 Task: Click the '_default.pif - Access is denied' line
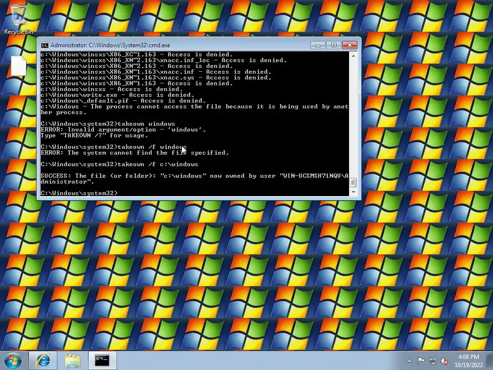(x=124, y=101)
